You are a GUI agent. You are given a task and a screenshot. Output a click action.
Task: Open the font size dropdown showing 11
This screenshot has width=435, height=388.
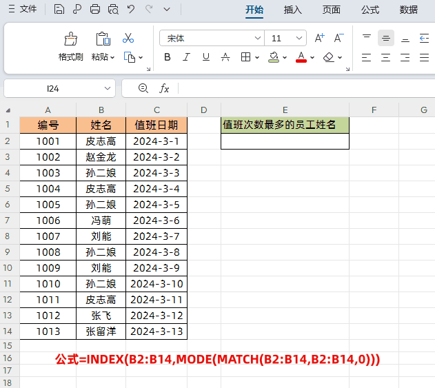[299, 38]
